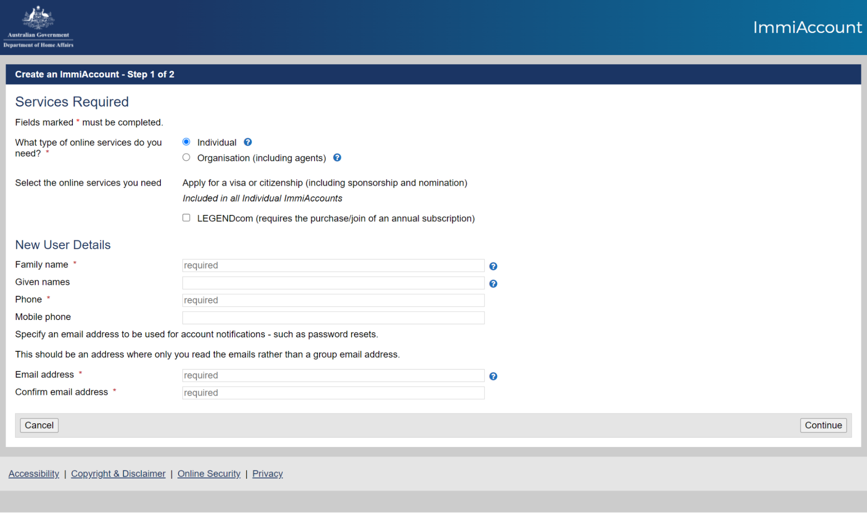This screenshot has height=513, width=867.
Task: Click help icon beside Organisation option
Action: point(337,158)
